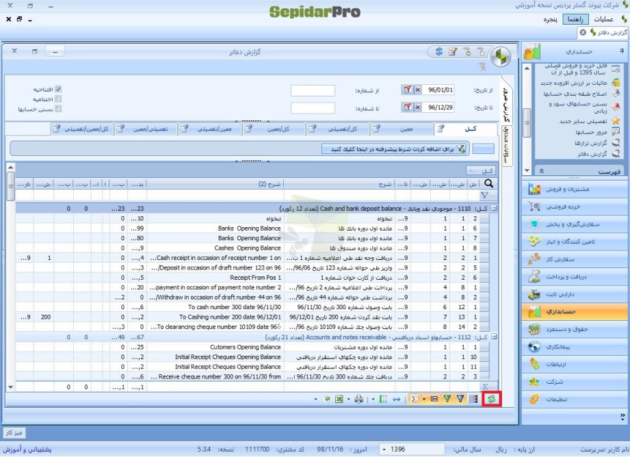The image size is (630, 457).
Task: Click the add-filter funnel with plus icon
Action: point(481,51)
